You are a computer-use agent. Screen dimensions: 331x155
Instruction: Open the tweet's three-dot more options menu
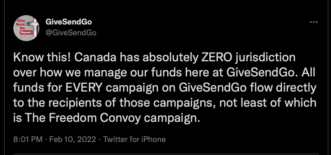click(313, 22)
